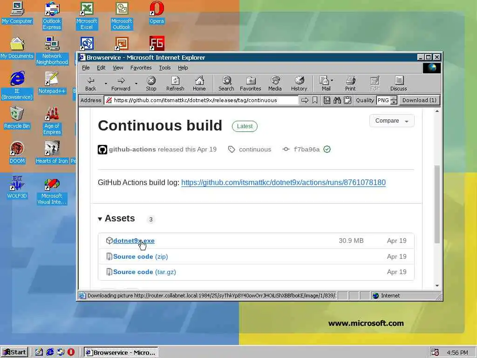The width and height of the screenshot is (477, 358).
Task: Open the Start menu button
Action: 14,352
